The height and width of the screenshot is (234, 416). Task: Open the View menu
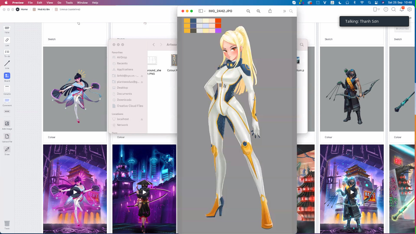pos(50,3)
